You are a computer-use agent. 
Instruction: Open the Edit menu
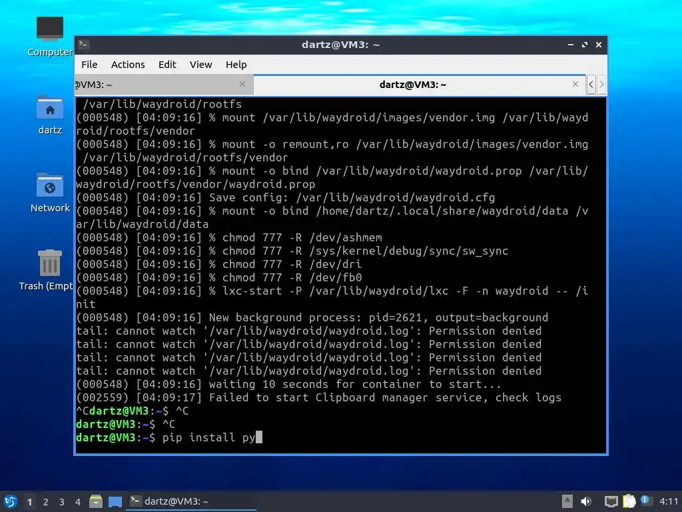(x=167, y=65)
